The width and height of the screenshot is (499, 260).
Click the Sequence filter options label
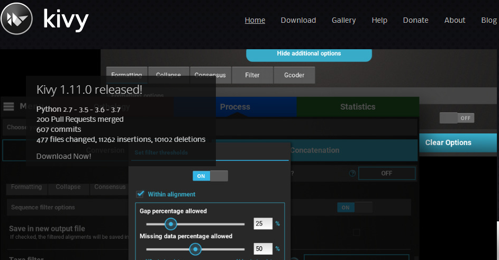pos(43,208)
